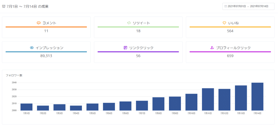Click the フォロワー数 chart title
This screenshot has width=278, height=126.
pyautogui.click(x=14, y=75)
